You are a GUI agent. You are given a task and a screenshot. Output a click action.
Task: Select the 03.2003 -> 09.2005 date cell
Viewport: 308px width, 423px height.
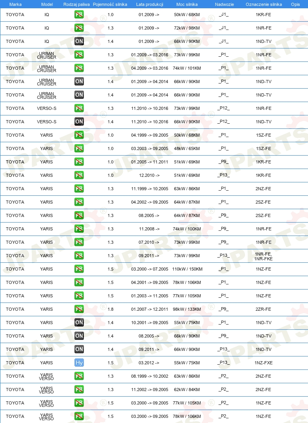[150, 148]
